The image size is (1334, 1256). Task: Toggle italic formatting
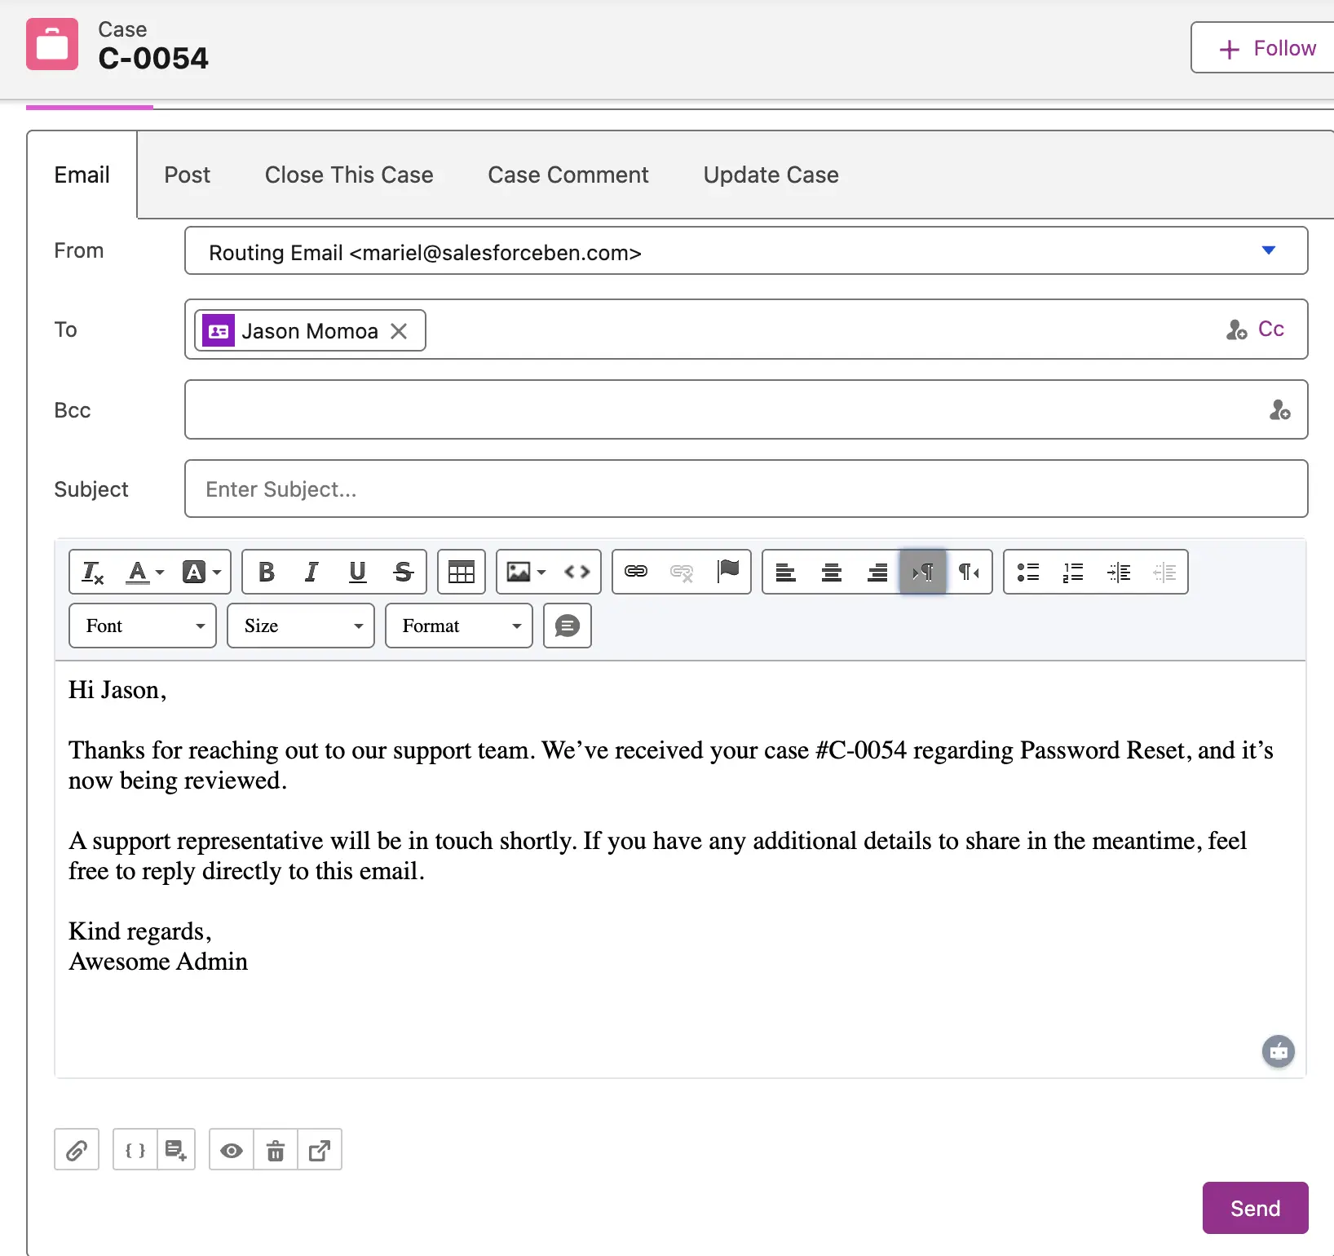(x=311, y=573)
